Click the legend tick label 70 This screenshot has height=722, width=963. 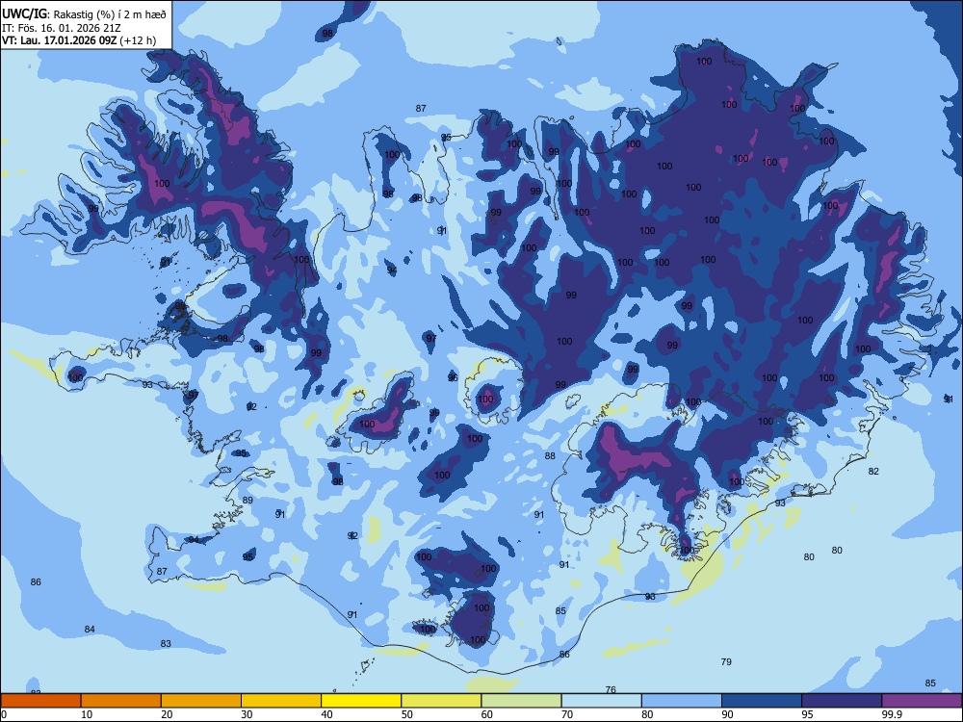(x=567, y=714)
